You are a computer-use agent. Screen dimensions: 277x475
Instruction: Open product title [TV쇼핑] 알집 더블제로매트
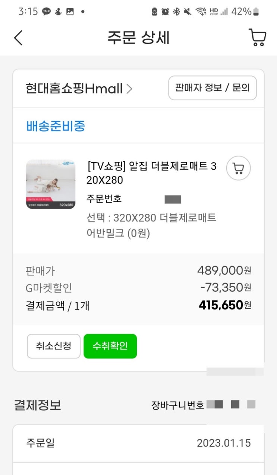151,173
